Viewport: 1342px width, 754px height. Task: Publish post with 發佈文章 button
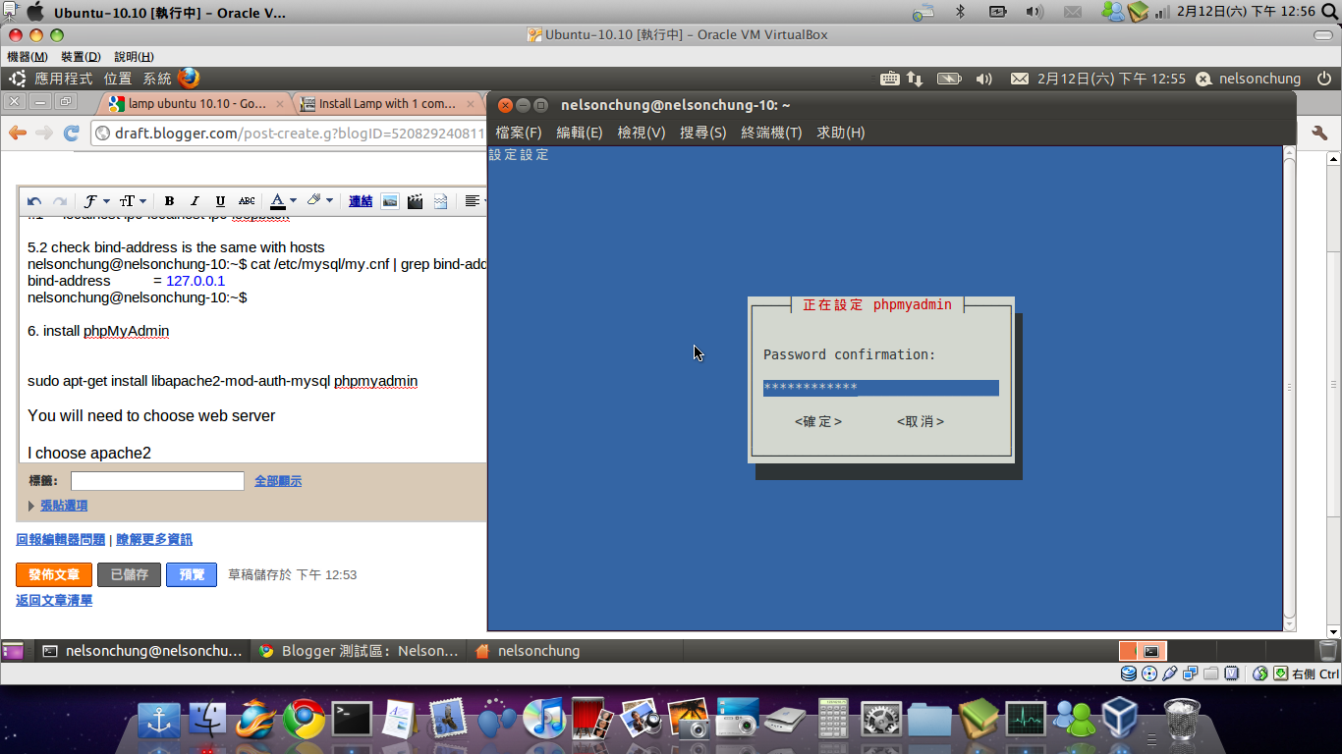click(x=54, y=574)
